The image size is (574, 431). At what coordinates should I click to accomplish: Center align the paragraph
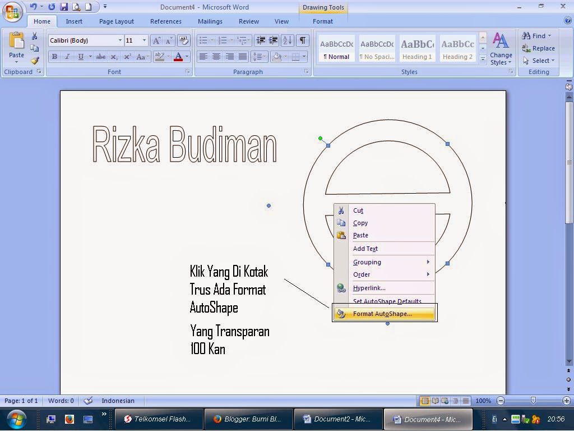[x=216, y=57]
